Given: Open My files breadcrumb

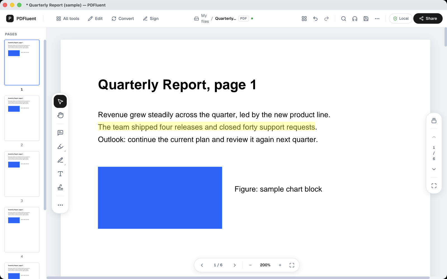Looking at the screenshot, I should tap(201, 18).
